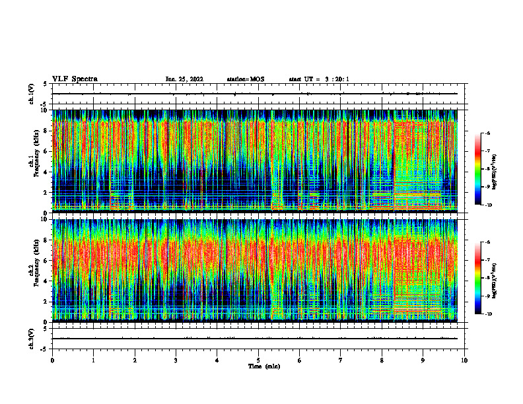The width and height of the screenshot is (523, 404).
Task: Click the "5" volt tick on ch.1(V) axis
Action: pos(45,84)
